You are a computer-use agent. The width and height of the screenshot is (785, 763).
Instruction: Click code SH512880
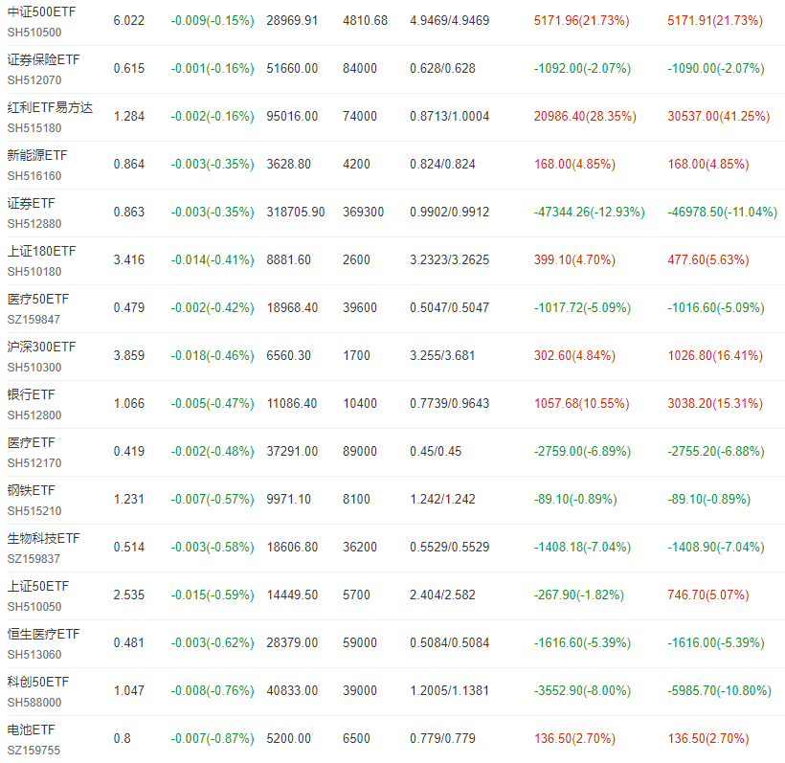coord(34,224)
